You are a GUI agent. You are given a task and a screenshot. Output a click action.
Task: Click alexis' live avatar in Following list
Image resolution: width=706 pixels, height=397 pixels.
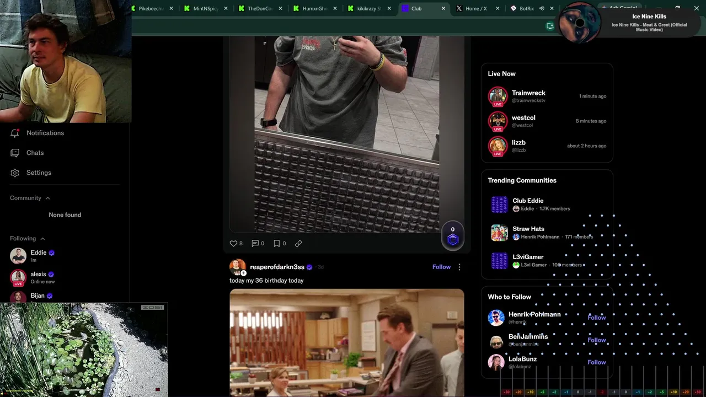point(18,277)
